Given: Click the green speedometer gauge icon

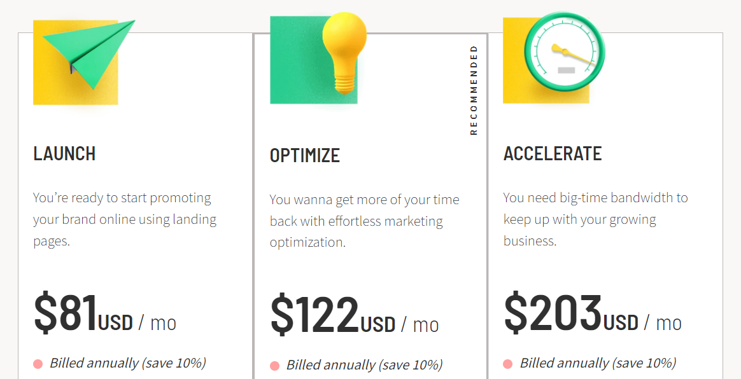Looking at the screenshot, I should click(x=565, y=52).
